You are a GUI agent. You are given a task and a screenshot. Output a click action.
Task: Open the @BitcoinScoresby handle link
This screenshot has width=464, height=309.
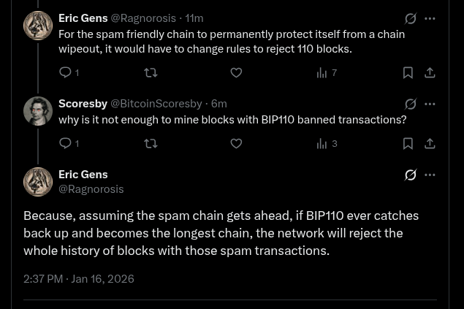coord(156,104)
